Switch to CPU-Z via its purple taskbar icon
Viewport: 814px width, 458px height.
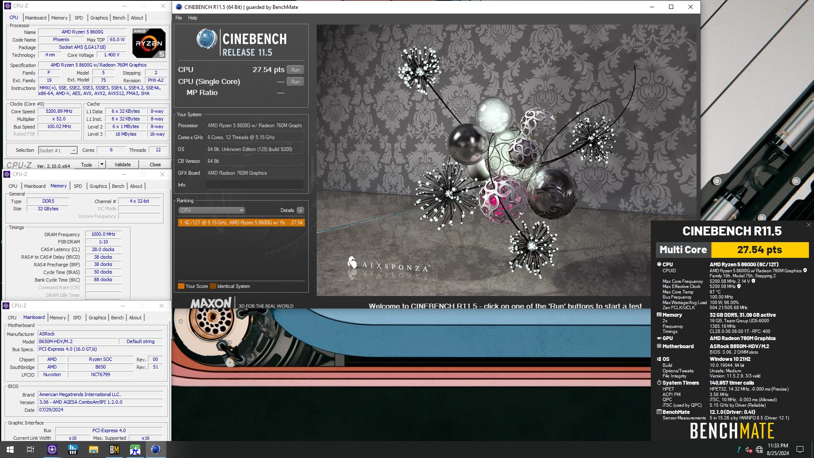[52, 450]
